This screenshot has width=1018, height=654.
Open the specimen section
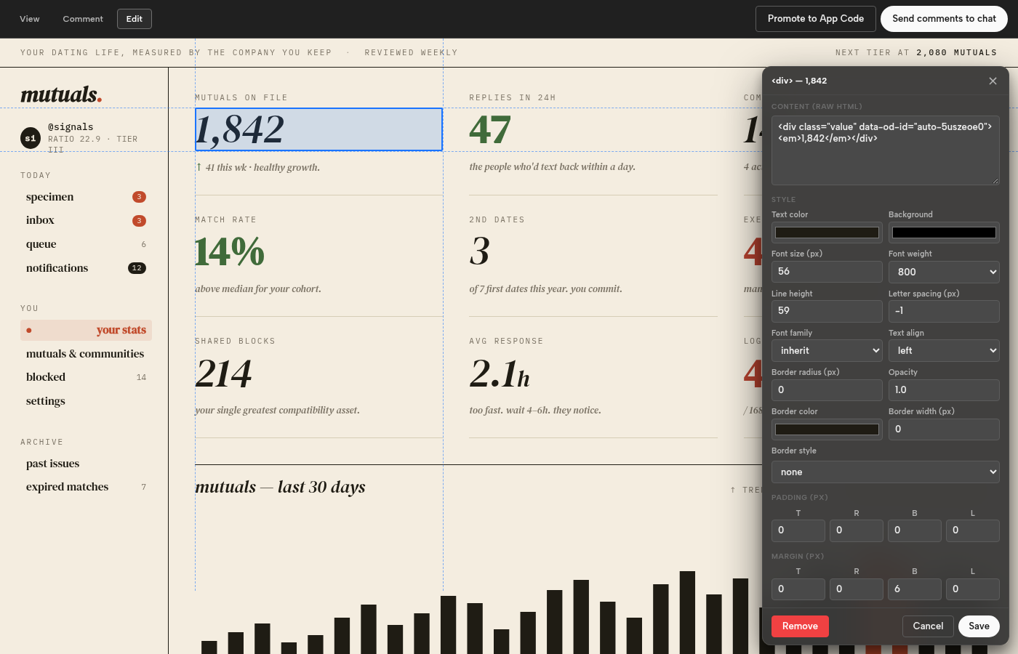tap(86, 197)
